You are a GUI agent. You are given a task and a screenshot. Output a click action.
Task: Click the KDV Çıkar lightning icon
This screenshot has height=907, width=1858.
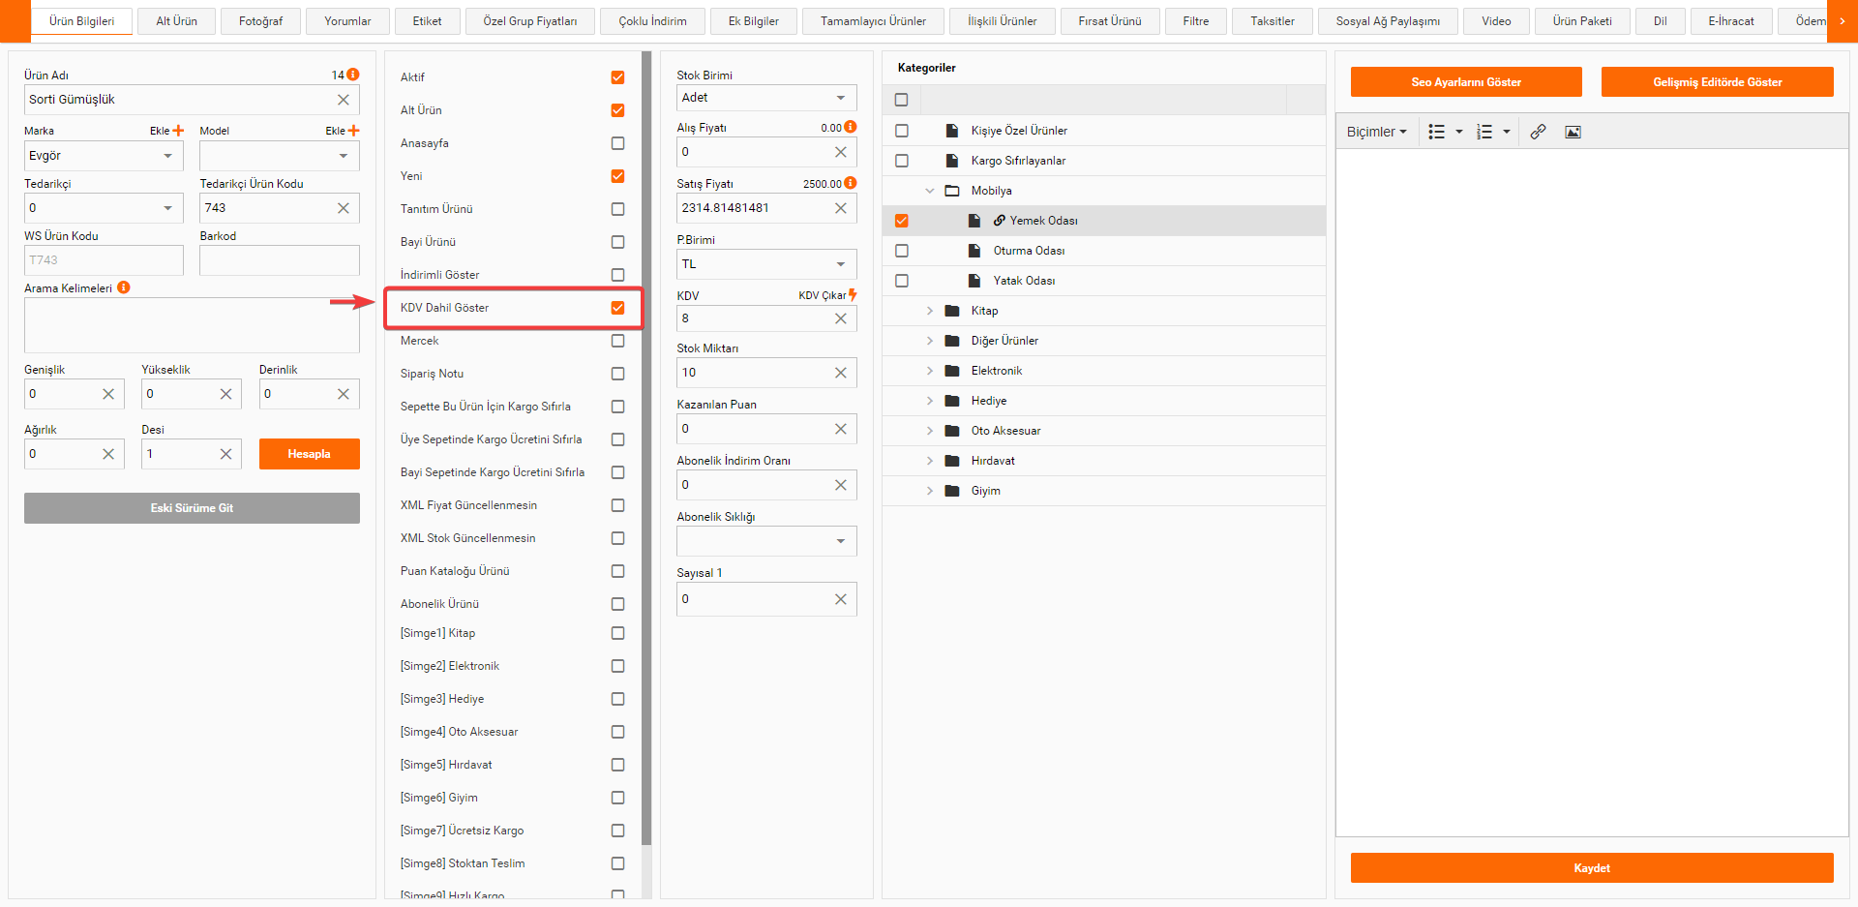853,295
